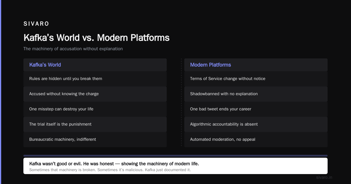Click the dark blue bar above the quote box
This screenshot has width=351, height=184.
tap(175, 156)
